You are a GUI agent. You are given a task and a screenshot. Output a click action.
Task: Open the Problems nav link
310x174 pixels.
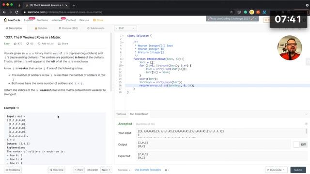(42, 20)
